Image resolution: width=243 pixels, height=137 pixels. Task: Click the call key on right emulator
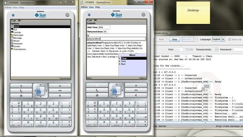click(97, 90)
